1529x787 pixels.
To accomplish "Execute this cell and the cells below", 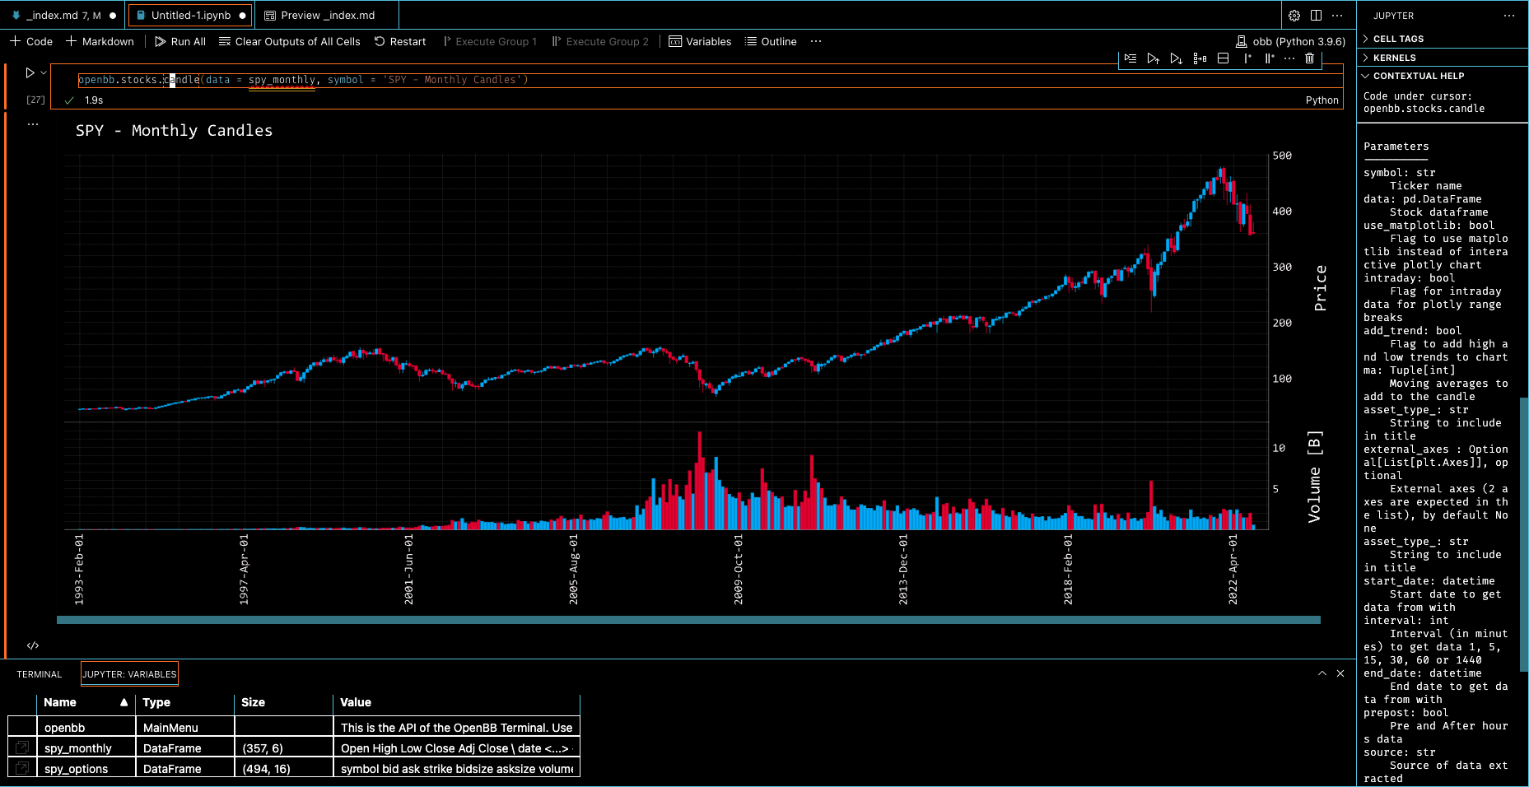I will pos(1177,58).
